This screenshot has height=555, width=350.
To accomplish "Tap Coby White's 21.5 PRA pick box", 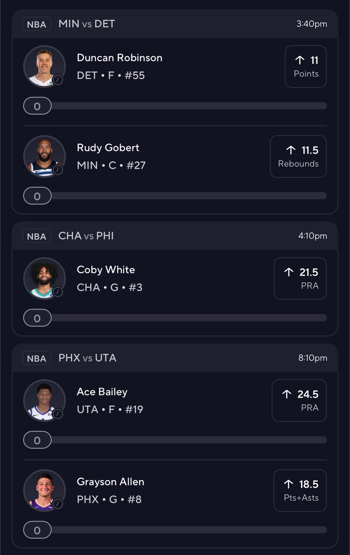I will click(300, 278).
